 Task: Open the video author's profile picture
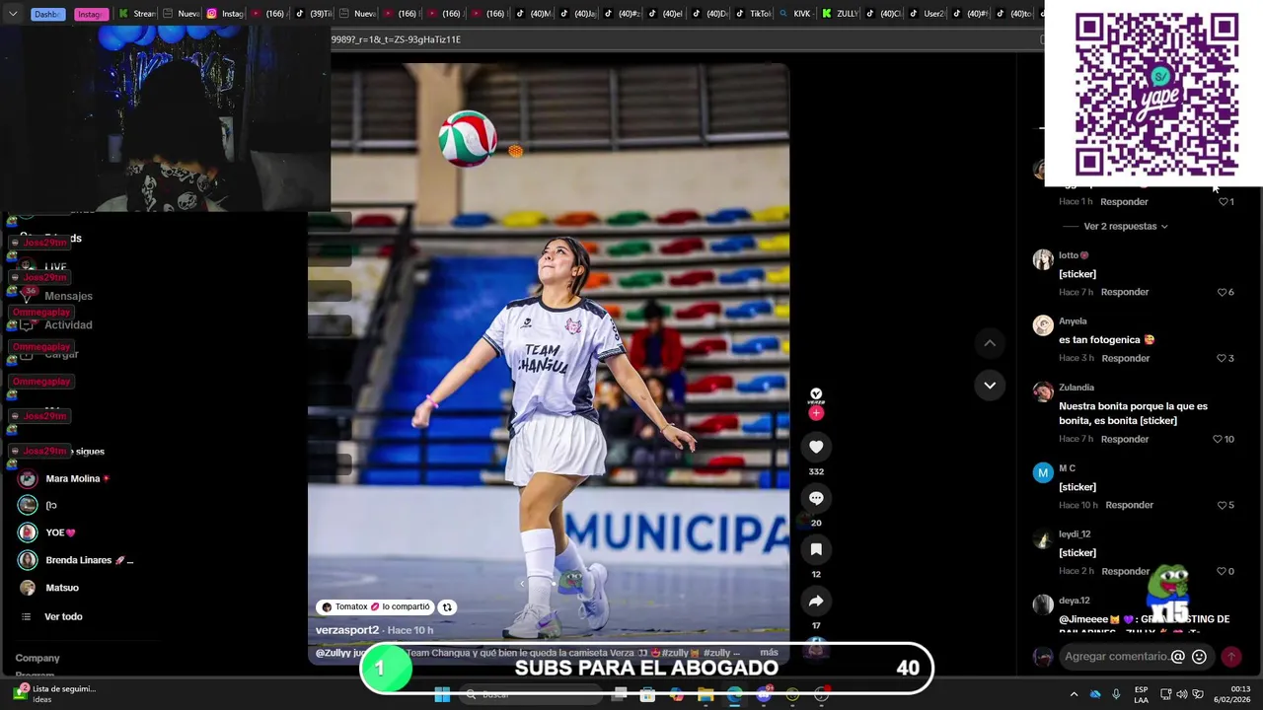point(816,395)
